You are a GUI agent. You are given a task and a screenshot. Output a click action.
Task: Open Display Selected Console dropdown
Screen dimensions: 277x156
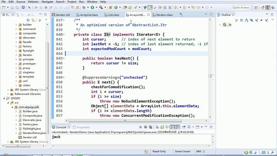193,127
